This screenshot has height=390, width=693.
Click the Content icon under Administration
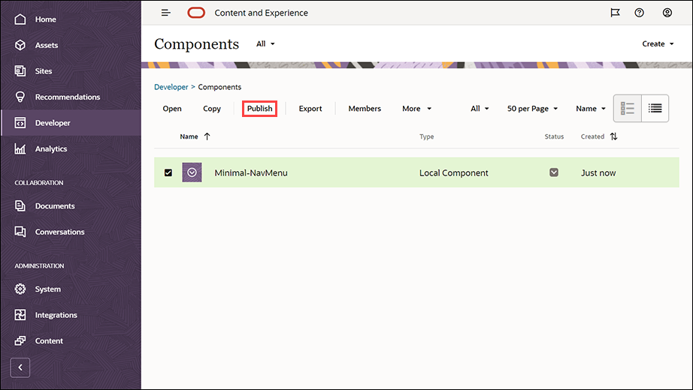[20, 340]
